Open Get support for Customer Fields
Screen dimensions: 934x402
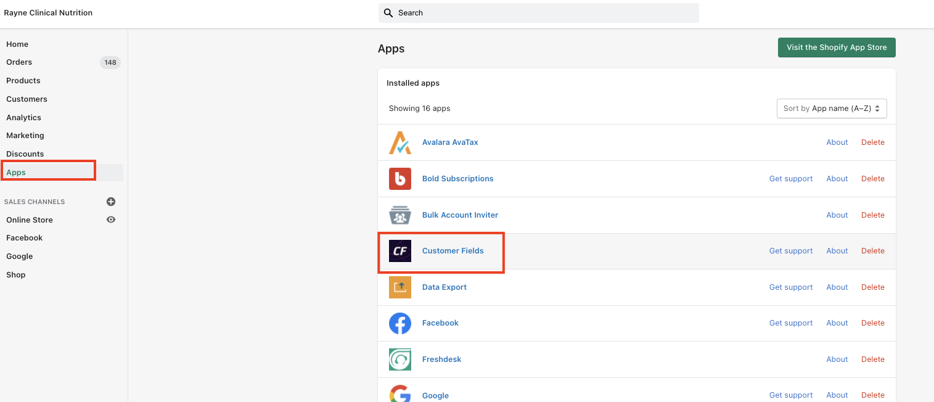(791, 251)
